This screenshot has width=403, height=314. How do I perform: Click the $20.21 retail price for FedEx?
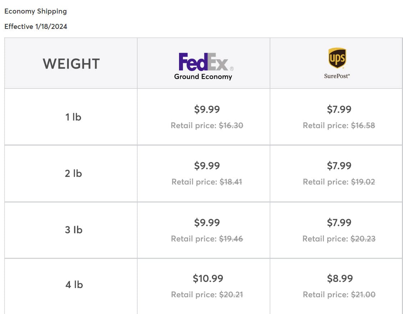231,295
